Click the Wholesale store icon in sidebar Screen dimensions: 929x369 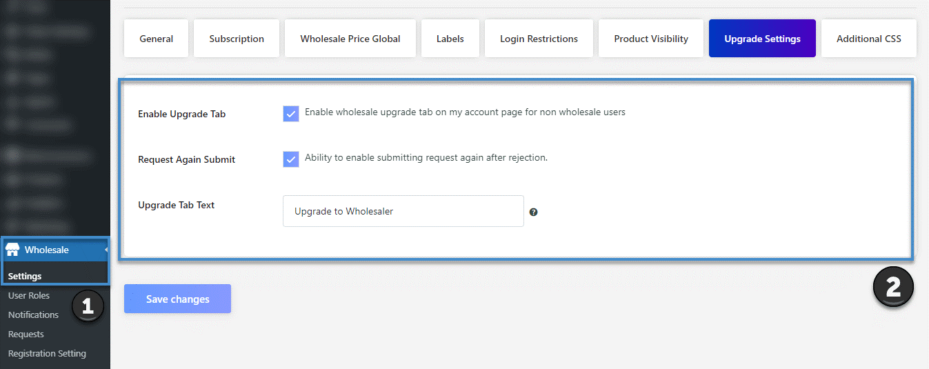[12, 250]
